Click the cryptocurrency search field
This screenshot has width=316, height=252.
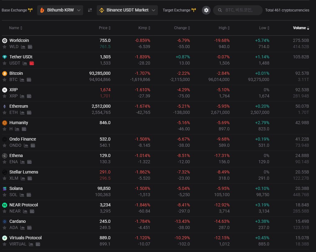coord(238,10)
